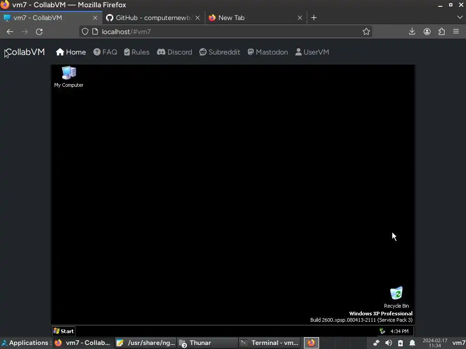This screenshot has width=466, height=349.
Task: Open the Applications menu in panel
Action: (25, 343)
